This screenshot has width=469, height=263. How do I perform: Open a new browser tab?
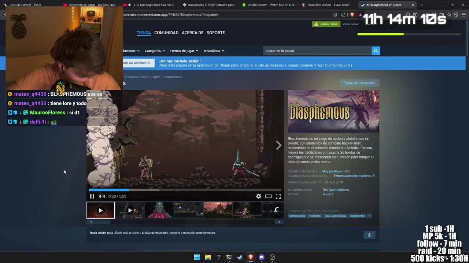(x=422, y=5)
